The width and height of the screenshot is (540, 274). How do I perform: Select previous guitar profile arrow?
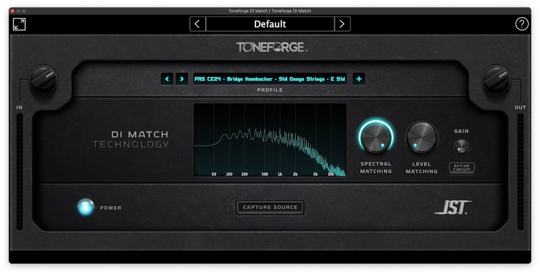coord(167,79)
